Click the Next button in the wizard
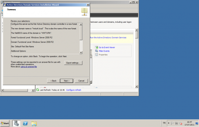The height and width of the screenshot is (127, 199). pos(66,81)
